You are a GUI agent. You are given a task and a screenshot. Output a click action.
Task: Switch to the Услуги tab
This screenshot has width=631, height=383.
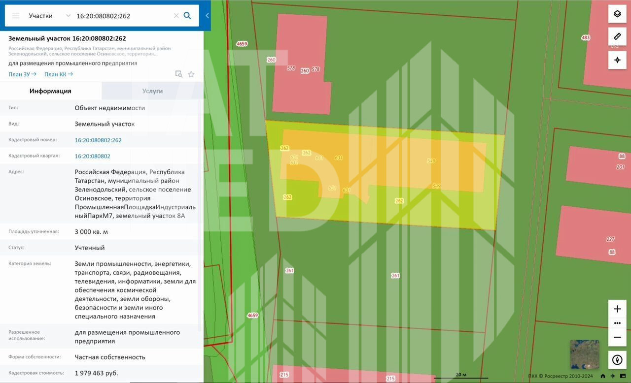[152, 91]
